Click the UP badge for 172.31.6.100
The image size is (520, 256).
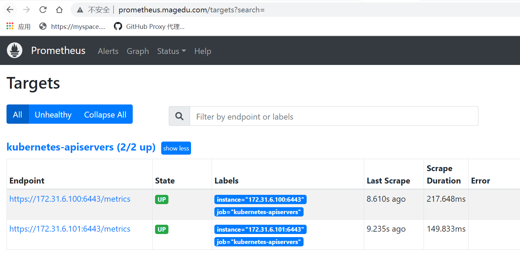pos(162,200)
